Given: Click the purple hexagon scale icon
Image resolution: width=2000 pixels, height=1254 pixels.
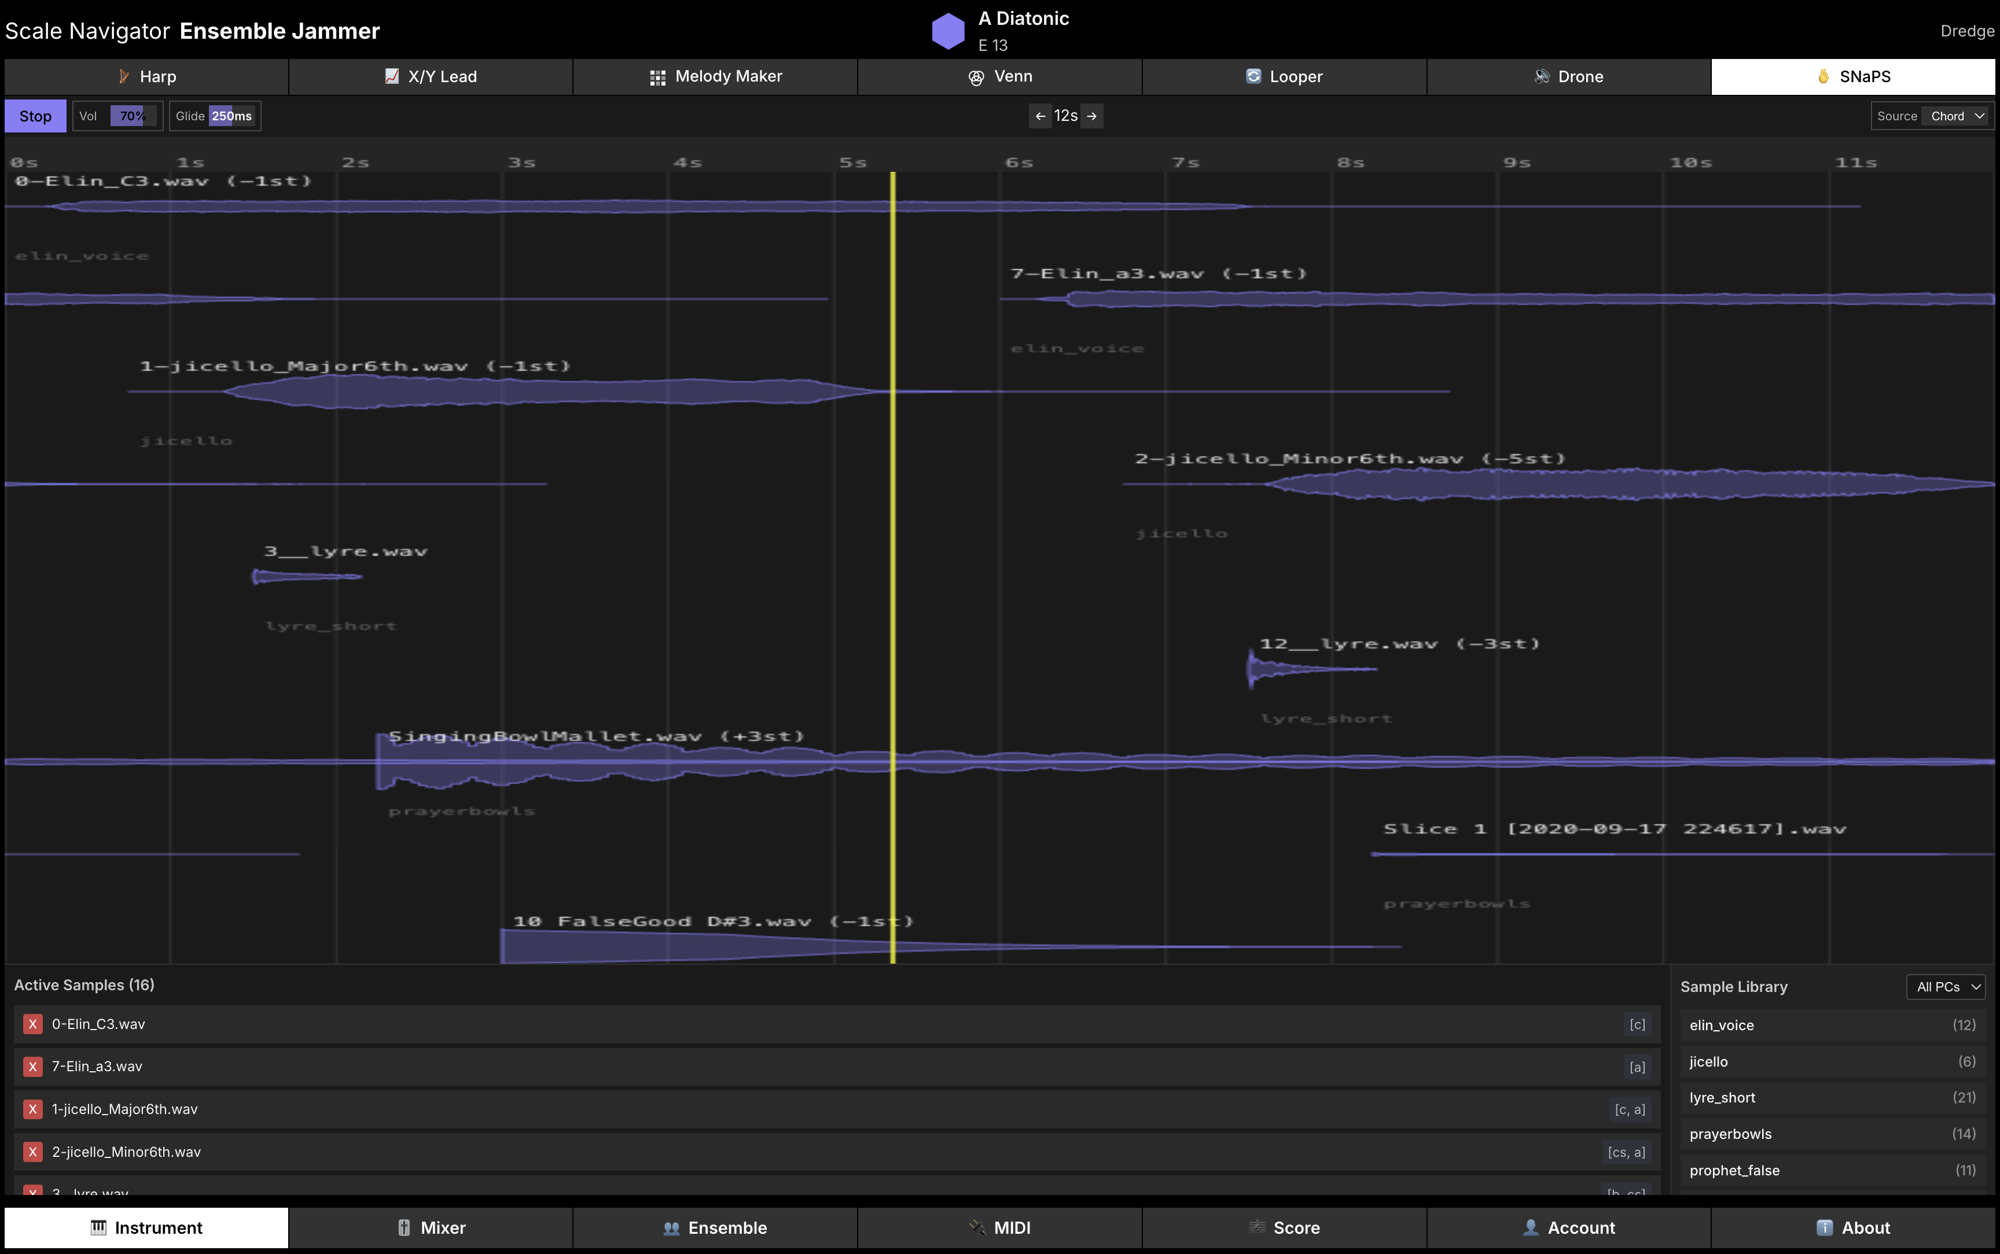Looking at the screenshot, I should coord(948,31).
